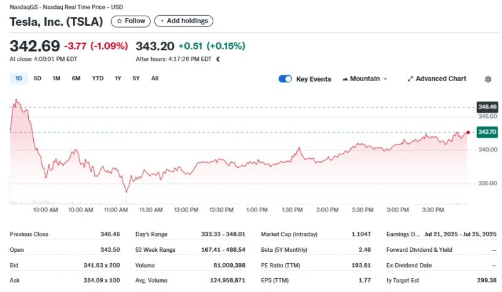Click the 346.46 previous close chart label

tap(488, 107)
